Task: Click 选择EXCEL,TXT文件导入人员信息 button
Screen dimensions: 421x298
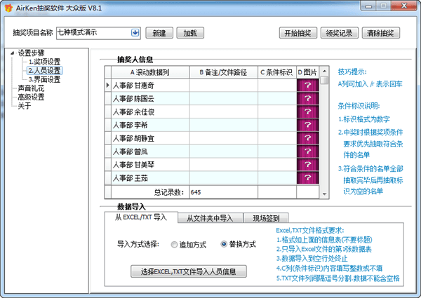Action: tap(189, 271)
